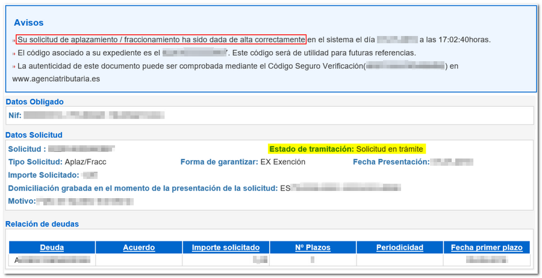This screenshot has width=542, height=278.
Task: Select the Periodicidad column header
Action: coord(399,247)
